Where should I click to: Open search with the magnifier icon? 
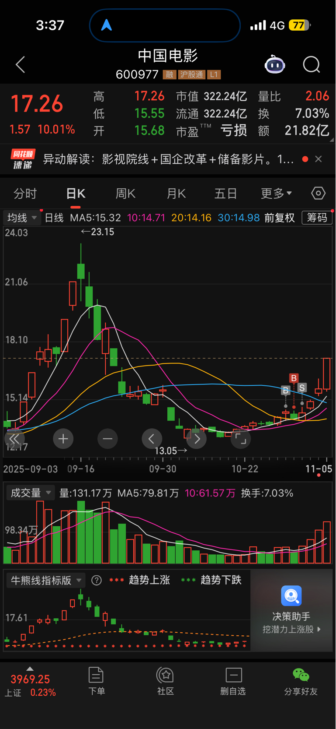[x=312, y=65]
